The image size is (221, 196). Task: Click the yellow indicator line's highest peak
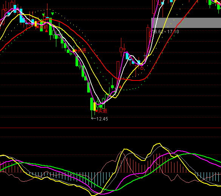(x=159, y=144)
